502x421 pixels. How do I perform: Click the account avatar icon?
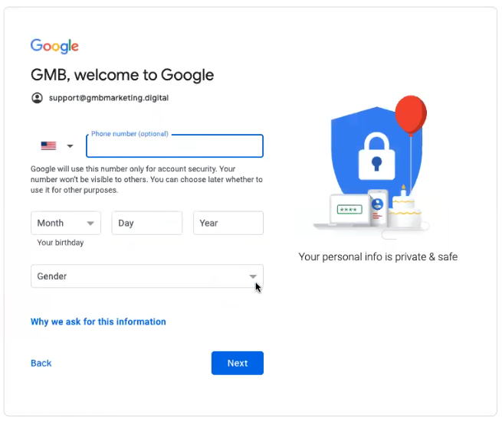coord(37,98)
